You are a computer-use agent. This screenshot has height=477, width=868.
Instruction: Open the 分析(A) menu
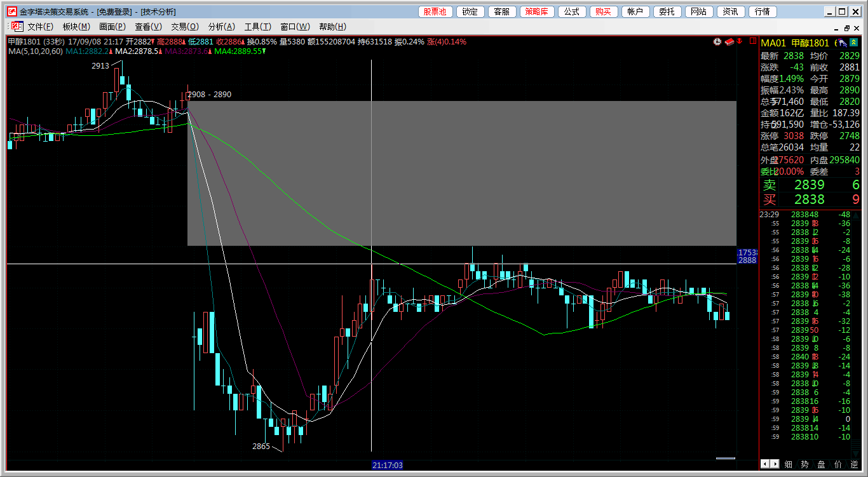222,27
